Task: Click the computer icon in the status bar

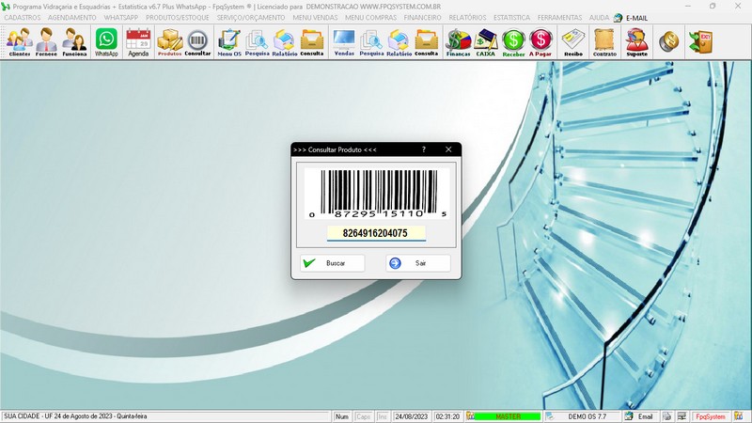Action: pos(682,416)
